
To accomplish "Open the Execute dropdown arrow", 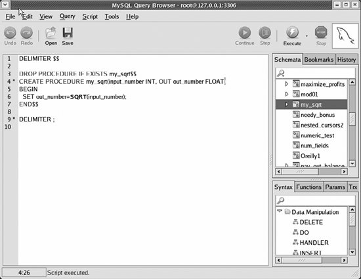I will point(307,36).
